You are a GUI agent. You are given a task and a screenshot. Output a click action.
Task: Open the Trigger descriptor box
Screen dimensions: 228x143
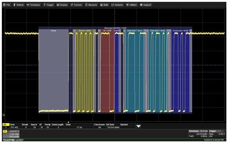click(217, 134)
